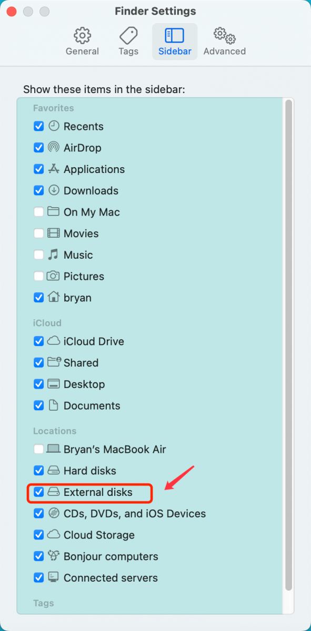Screen dimensions: 311x631
Task: Enable Bryan's MacBook Air in sidebar
Action: (38, 449)
